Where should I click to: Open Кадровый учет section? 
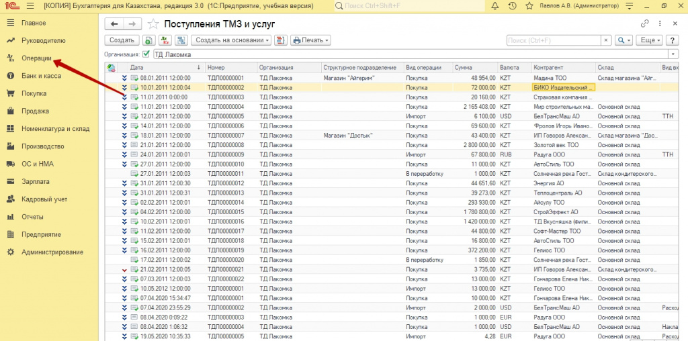coord(44,199)
